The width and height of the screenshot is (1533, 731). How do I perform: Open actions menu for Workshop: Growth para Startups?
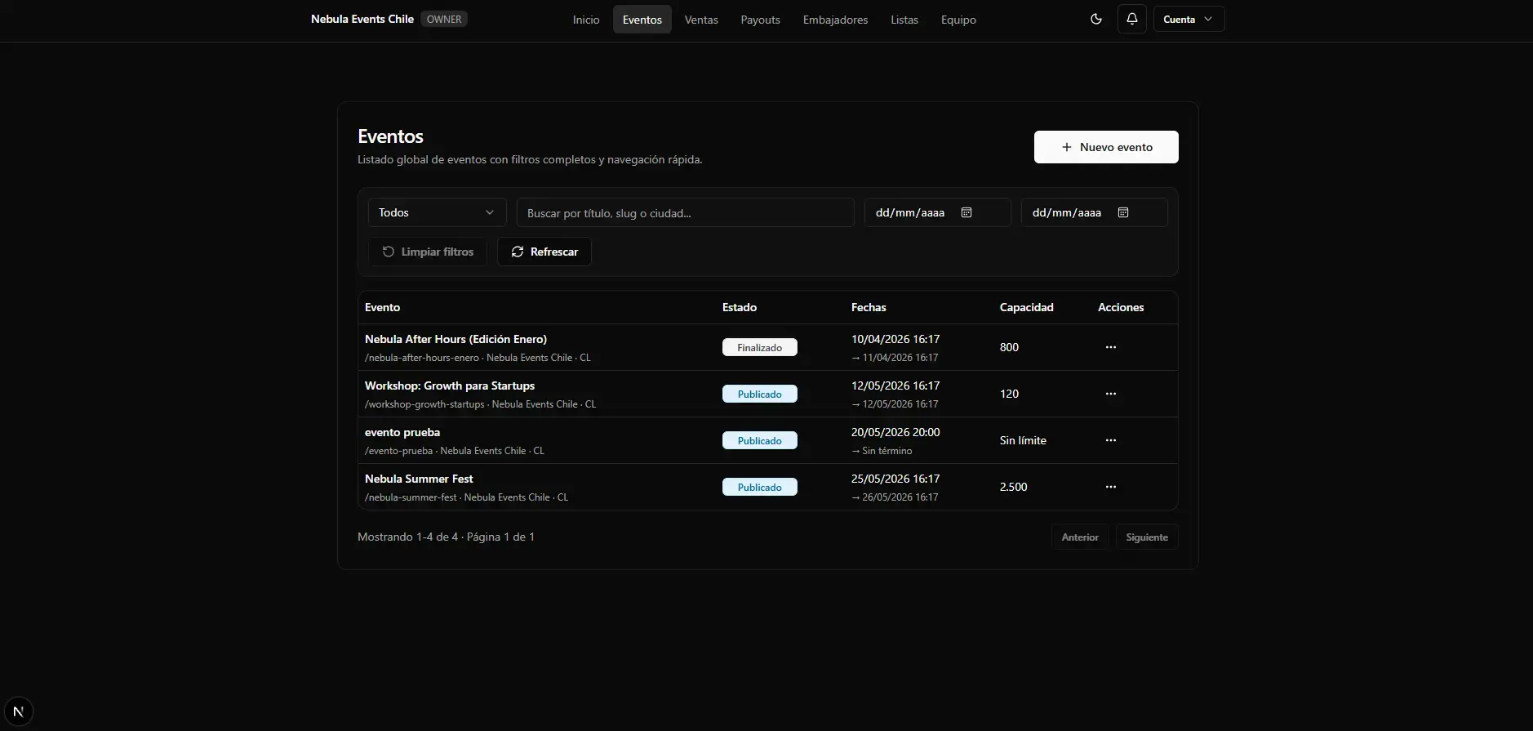[1110, 394]
